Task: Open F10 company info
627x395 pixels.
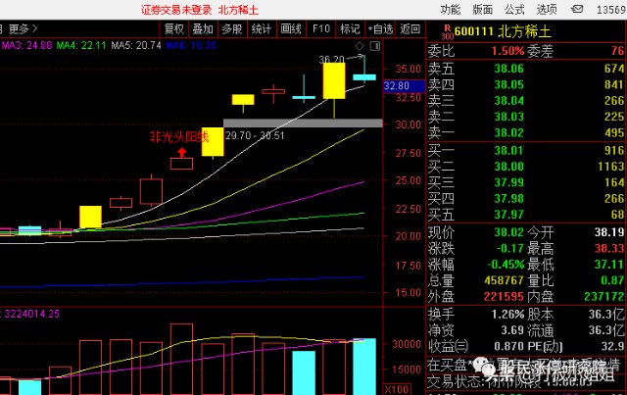Action: pyautogui.click(x=320, y=28)
